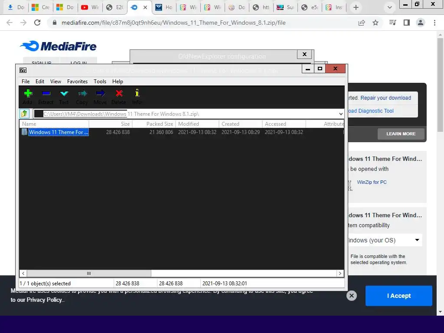Open the Chrome three-dot menu
Screen dimensions: 444x333
(434, 23)
